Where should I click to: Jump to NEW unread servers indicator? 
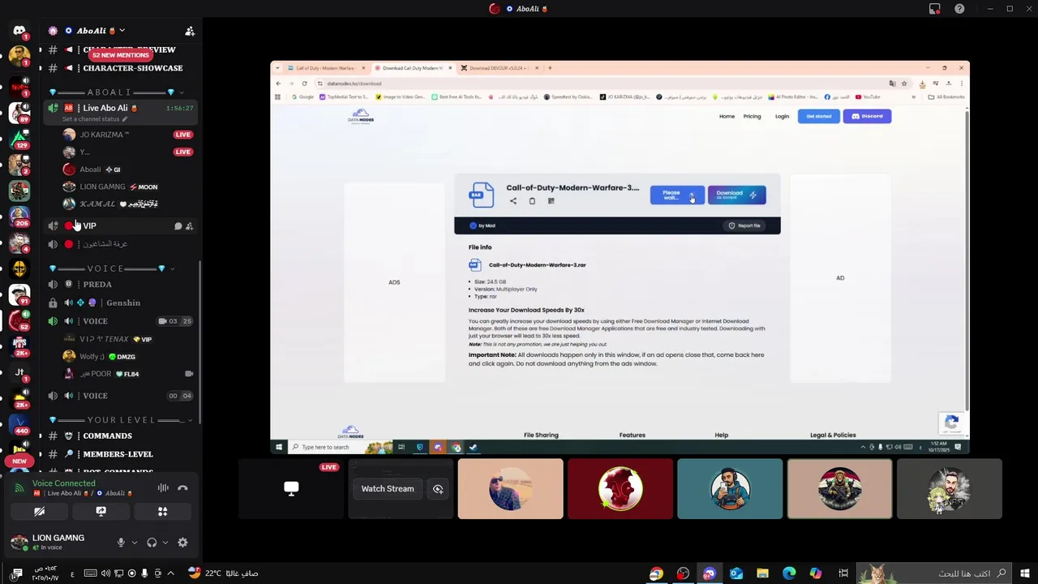click(19, 461)
